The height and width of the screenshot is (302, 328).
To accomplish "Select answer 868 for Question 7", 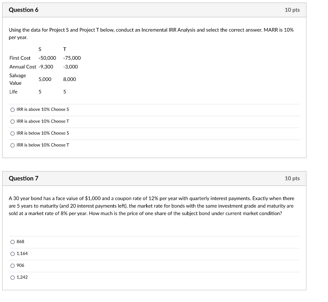I will pyautogui.click(x=12, y=242).
